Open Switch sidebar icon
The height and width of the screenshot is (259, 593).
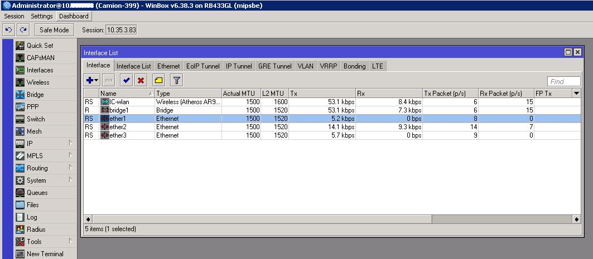pyautogui.click(x=20, y=119)
